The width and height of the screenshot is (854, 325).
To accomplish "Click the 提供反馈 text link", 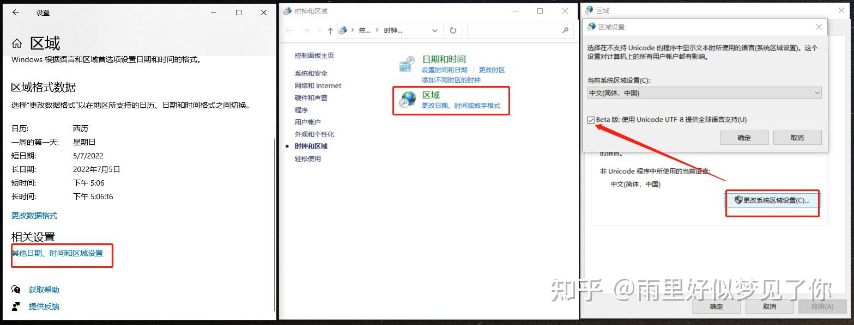I will tap(44, 306).
